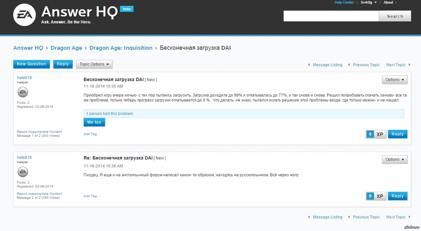Screen dimensions: 421x231
Task: Open the bottom Message Listing link
Action: [x=327, y=217]
